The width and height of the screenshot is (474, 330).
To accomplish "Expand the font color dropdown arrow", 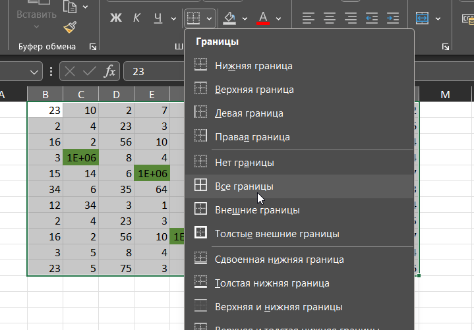I will (x=278, y=18).
